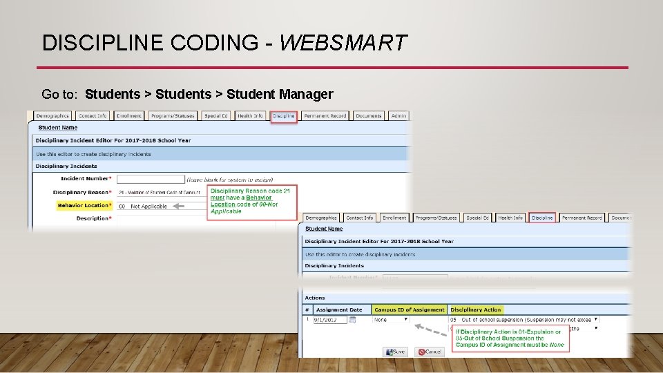Screen dimensions: 663x373
Task: Switch to Enrollment tab in the upper screenshot
Action: click(x=129, y=115)
